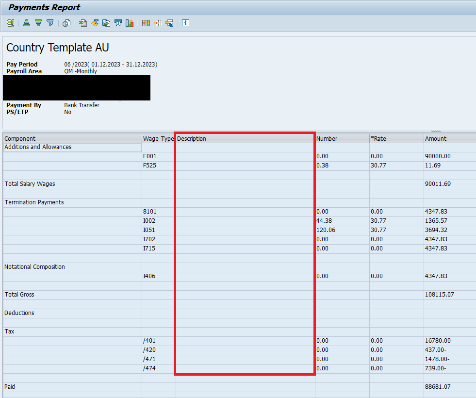Select the Component column header
The height and width of the screenshot is (398, 476).
[73, 139]
